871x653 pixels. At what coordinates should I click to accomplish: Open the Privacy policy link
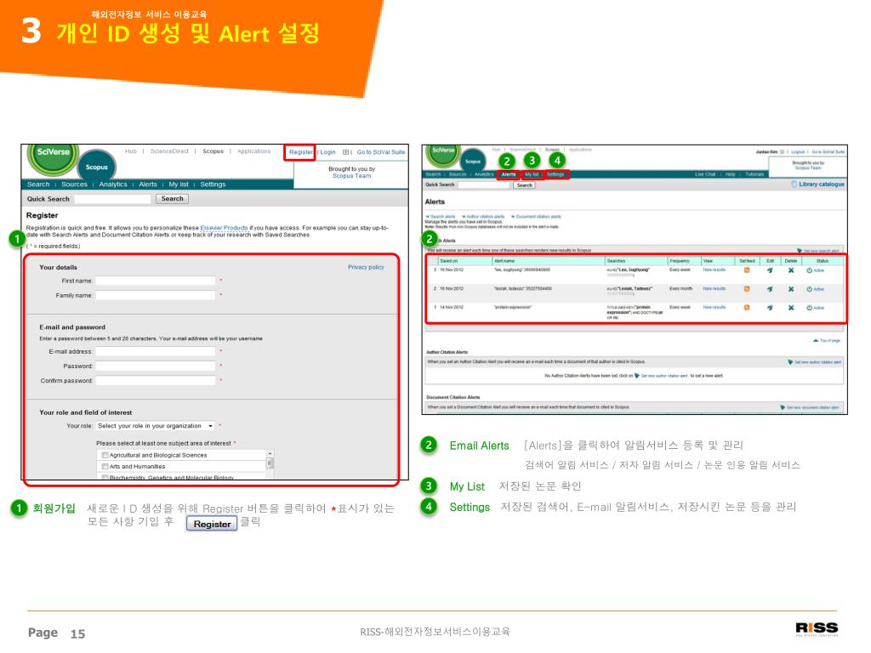point(366,267)
